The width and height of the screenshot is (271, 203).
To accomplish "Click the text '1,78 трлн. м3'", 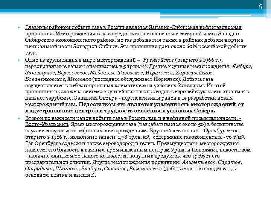I will coord(133,137).
